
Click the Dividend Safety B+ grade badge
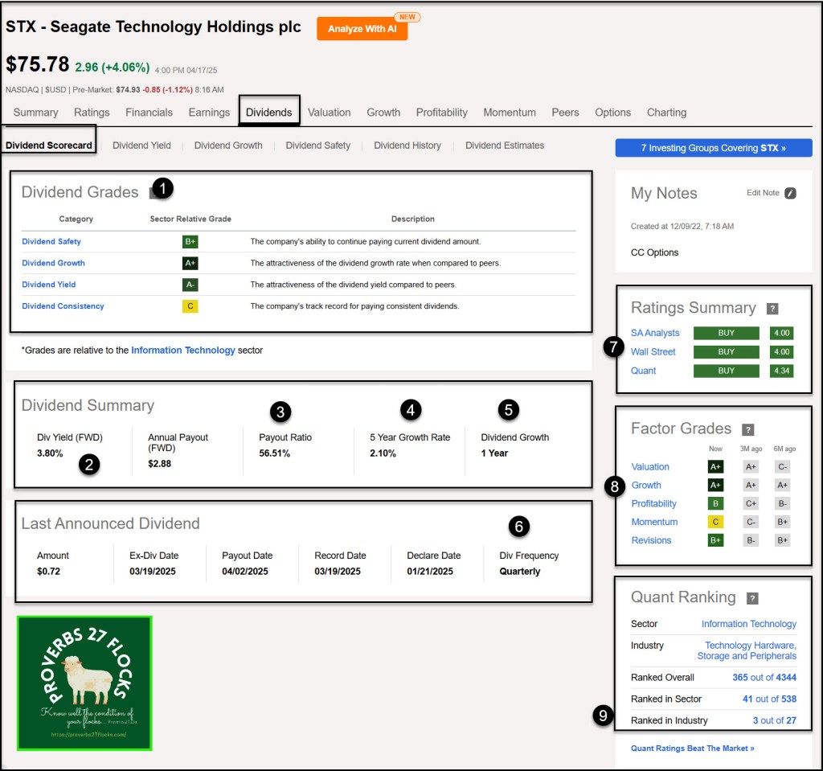[x=190, y=241]
